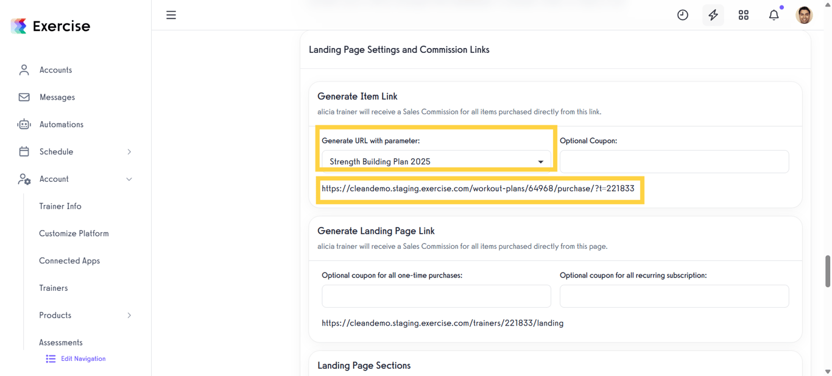Screen dimensions: 832x376
Task: Click the Automations icon in the sidebar
Action: tap(23, 124)
